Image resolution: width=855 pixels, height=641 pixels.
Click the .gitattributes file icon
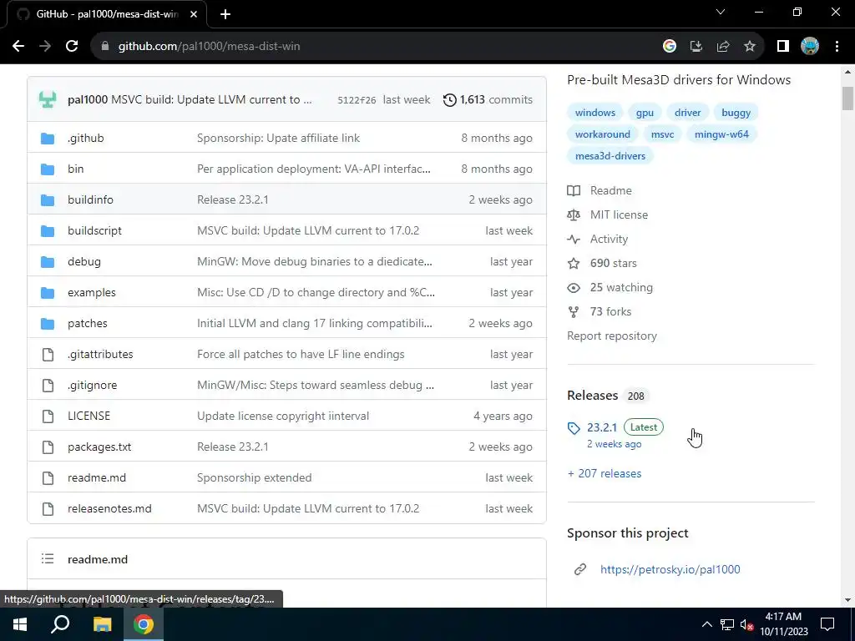pyautogui.click(x=48, y=355)
